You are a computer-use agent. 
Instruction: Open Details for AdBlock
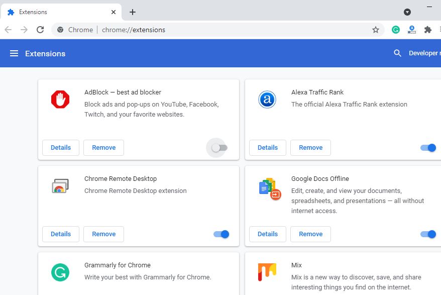coord(61,148)
